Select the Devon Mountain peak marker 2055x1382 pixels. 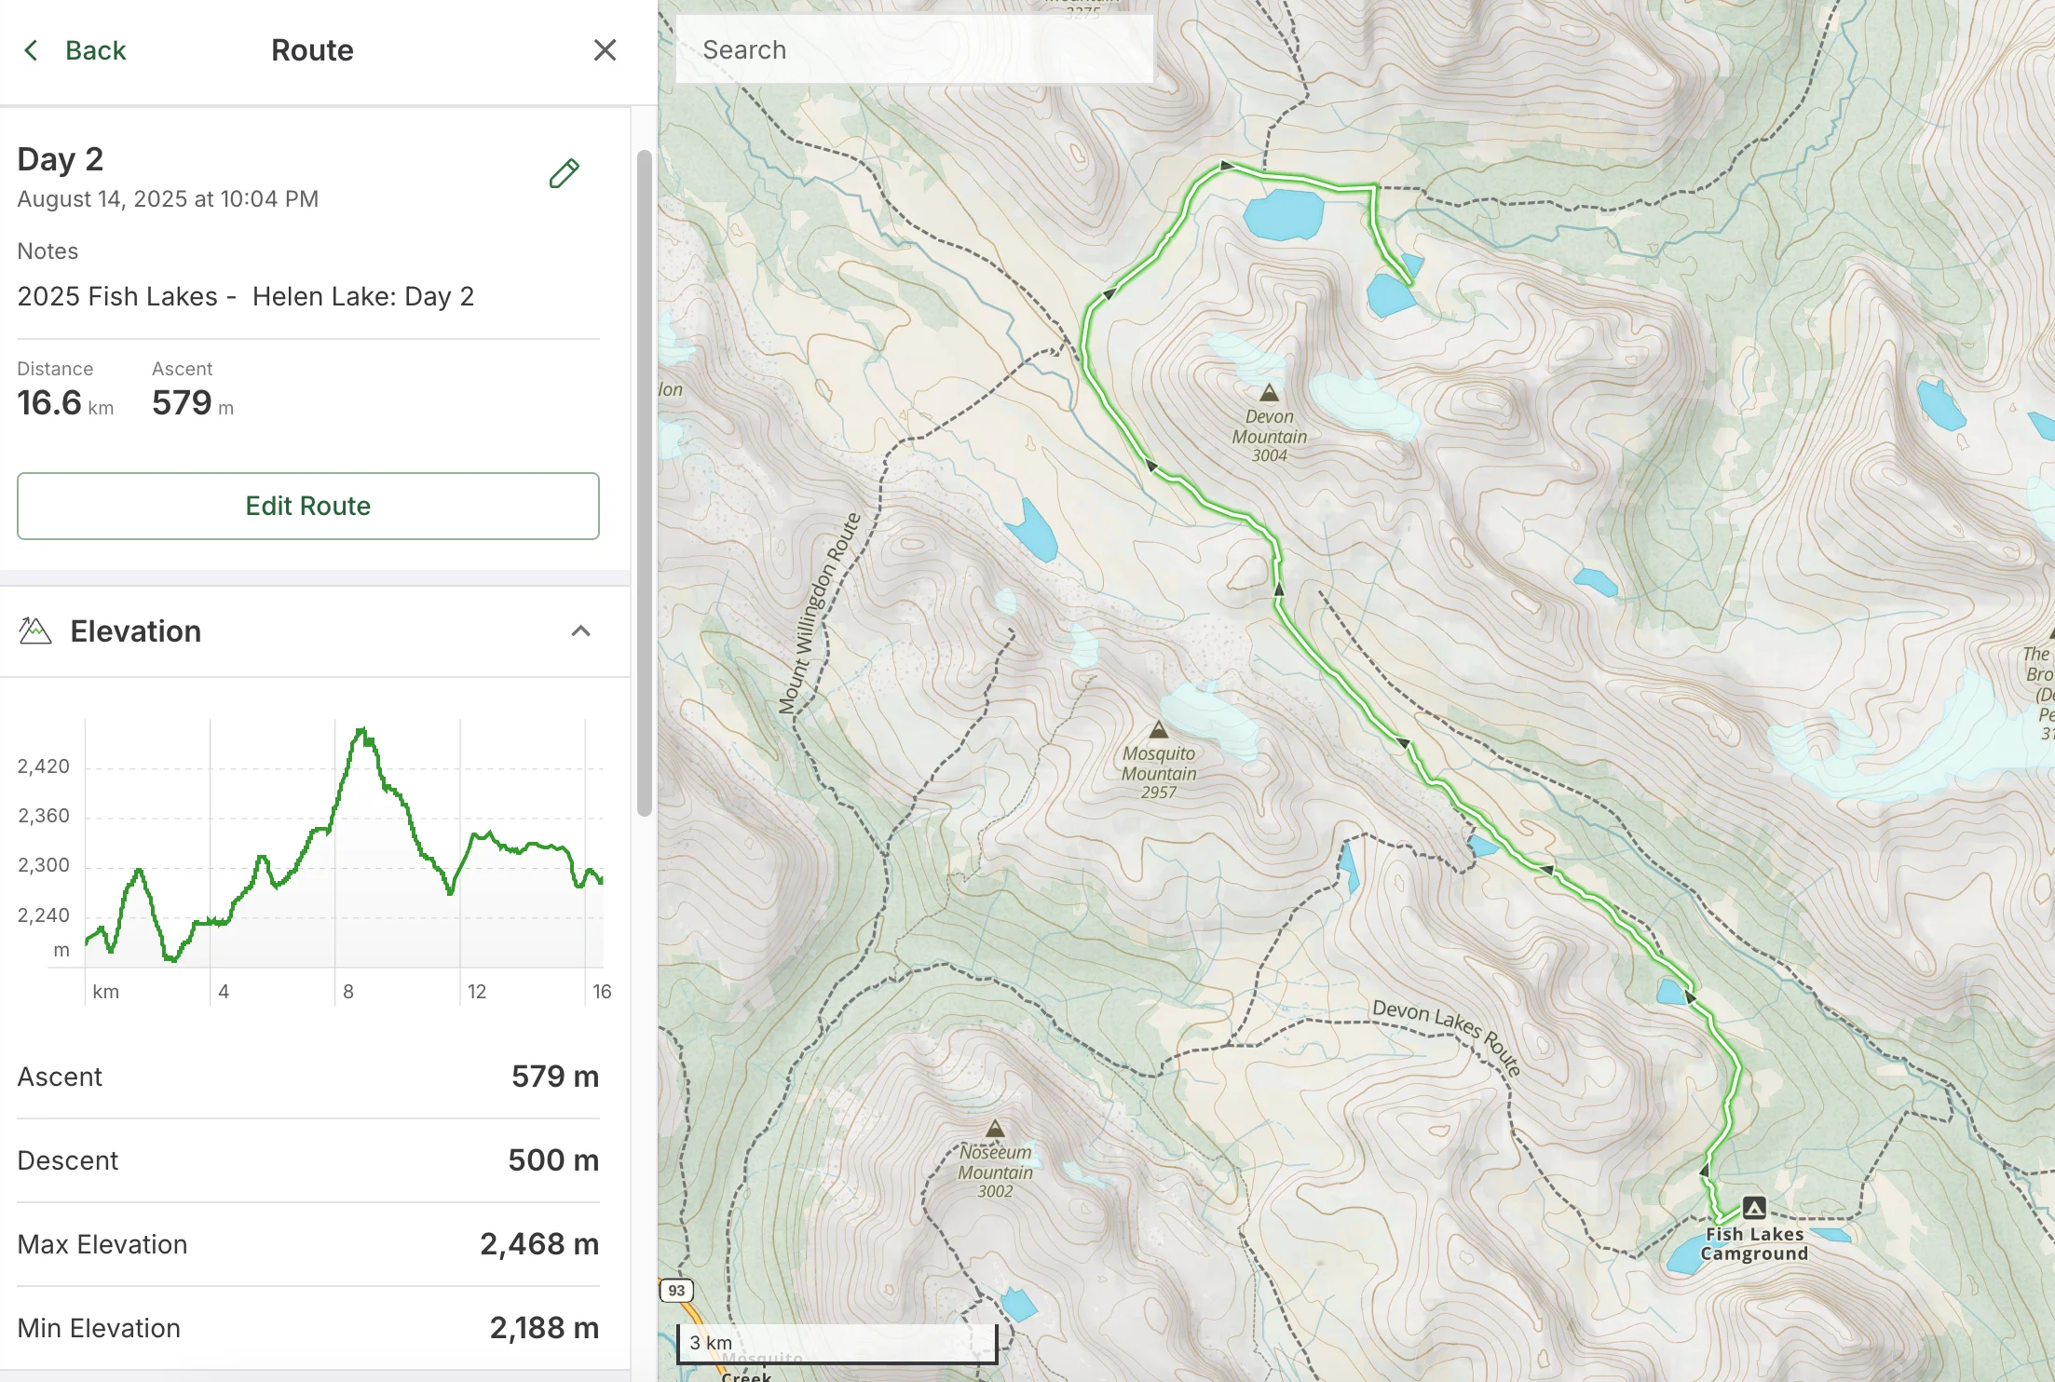click(x=1268, y=394)
